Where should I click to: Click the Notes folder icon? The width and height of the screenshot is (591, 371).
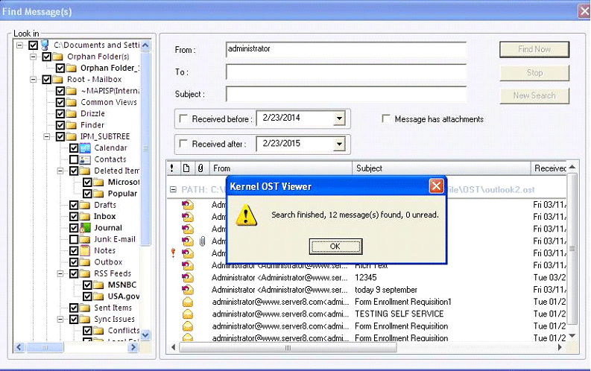[x=85, y=251]
